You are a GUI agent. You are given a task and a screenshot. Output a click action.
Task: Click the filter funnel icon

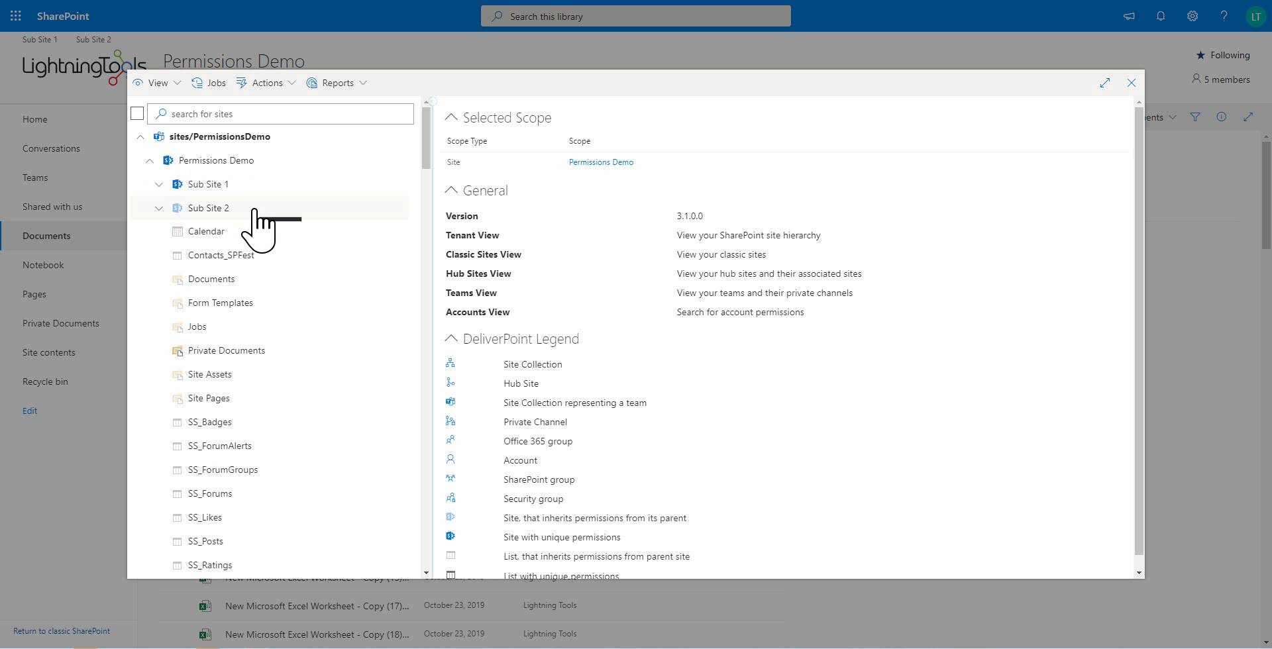pyautogui.click(x=1194, y=117)
